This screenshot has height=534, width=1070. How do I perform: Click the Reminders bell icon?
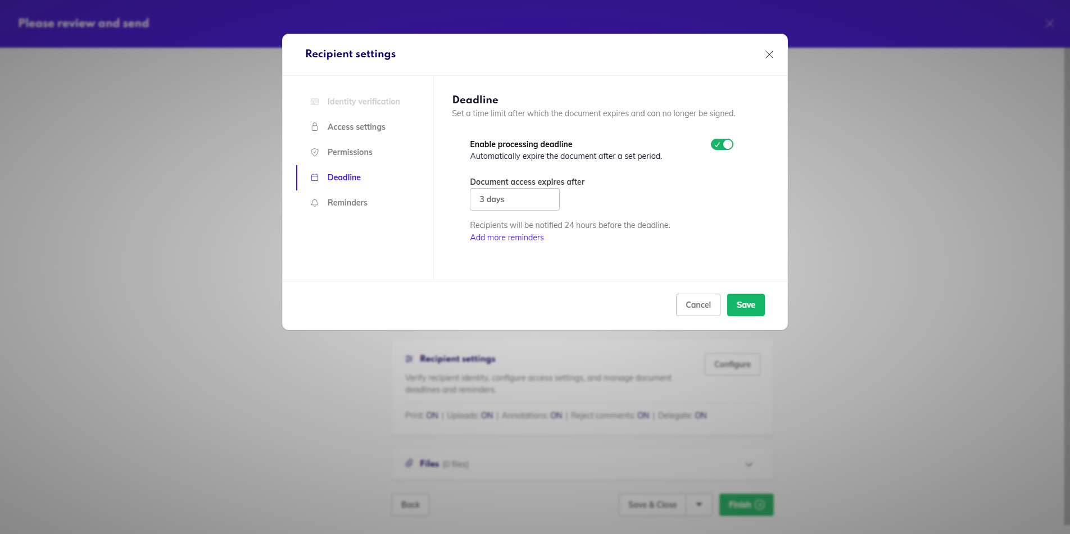coord(315,203)
